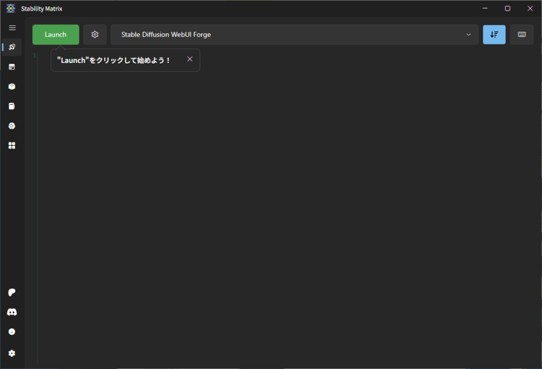Open the Model Browser brain sidebar icon
Image resolution: width=542 pixels, height=369 pixels.
[12, 126]
